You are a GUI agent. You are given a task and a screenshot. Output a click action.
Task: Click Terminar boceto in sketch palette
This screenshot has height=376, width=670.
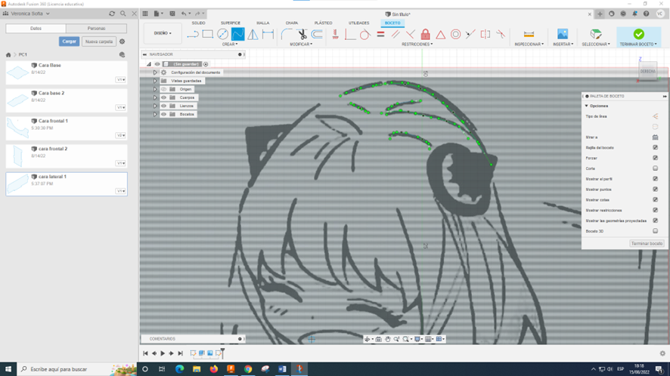(647, 243)
